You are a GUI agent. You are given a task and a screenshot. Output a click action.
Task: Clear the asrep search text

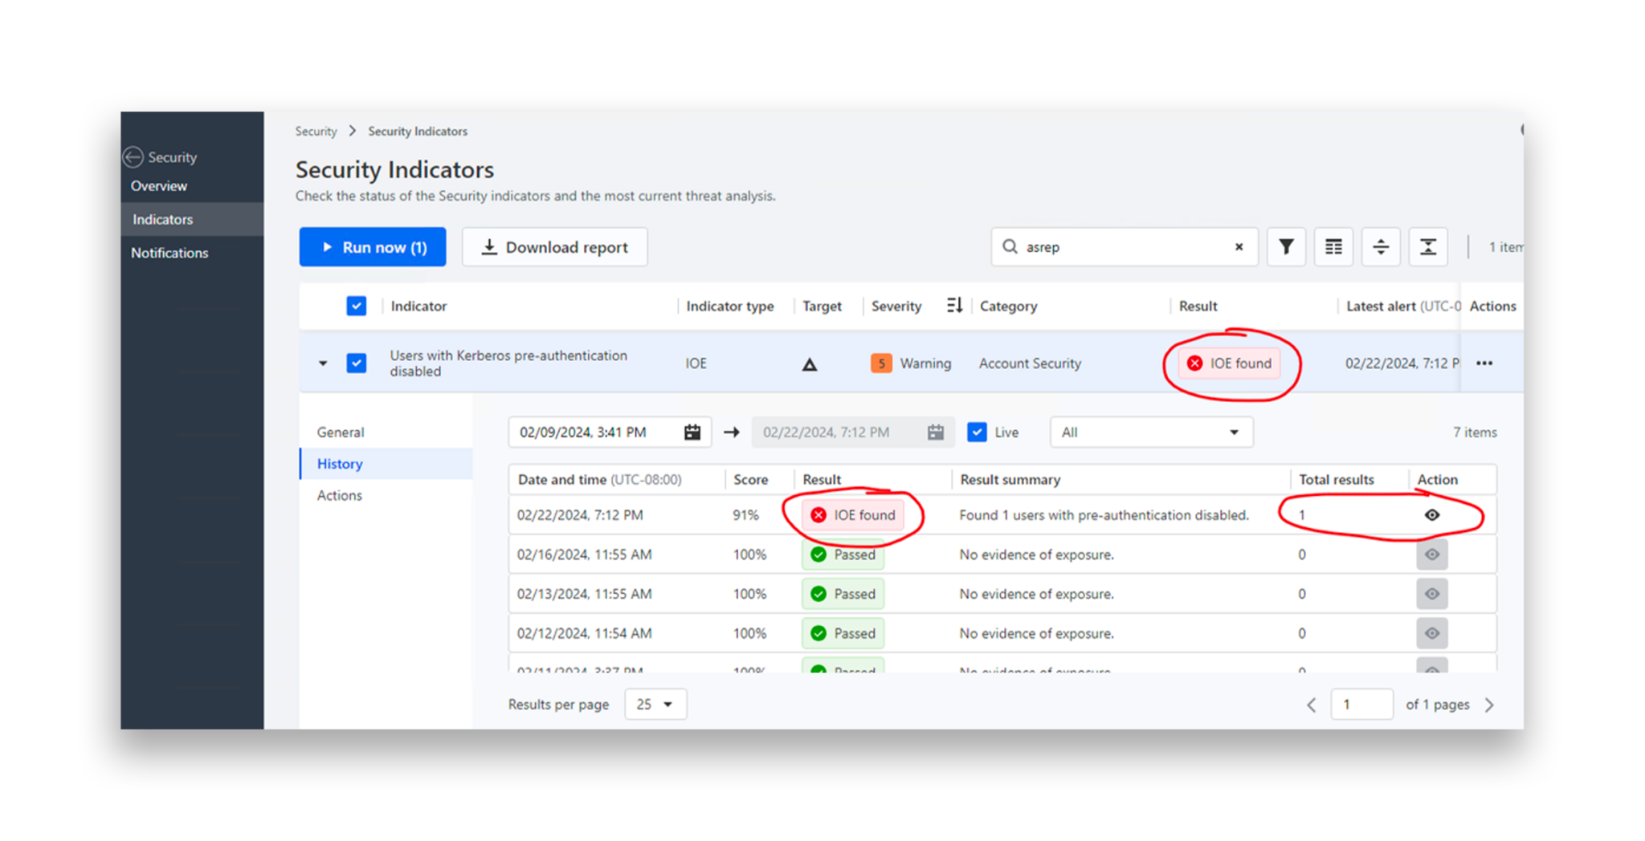(x=1239, y=247)
